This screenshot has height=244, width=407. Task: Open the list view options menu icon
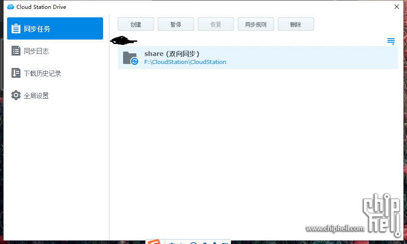[x=391, y=41]
